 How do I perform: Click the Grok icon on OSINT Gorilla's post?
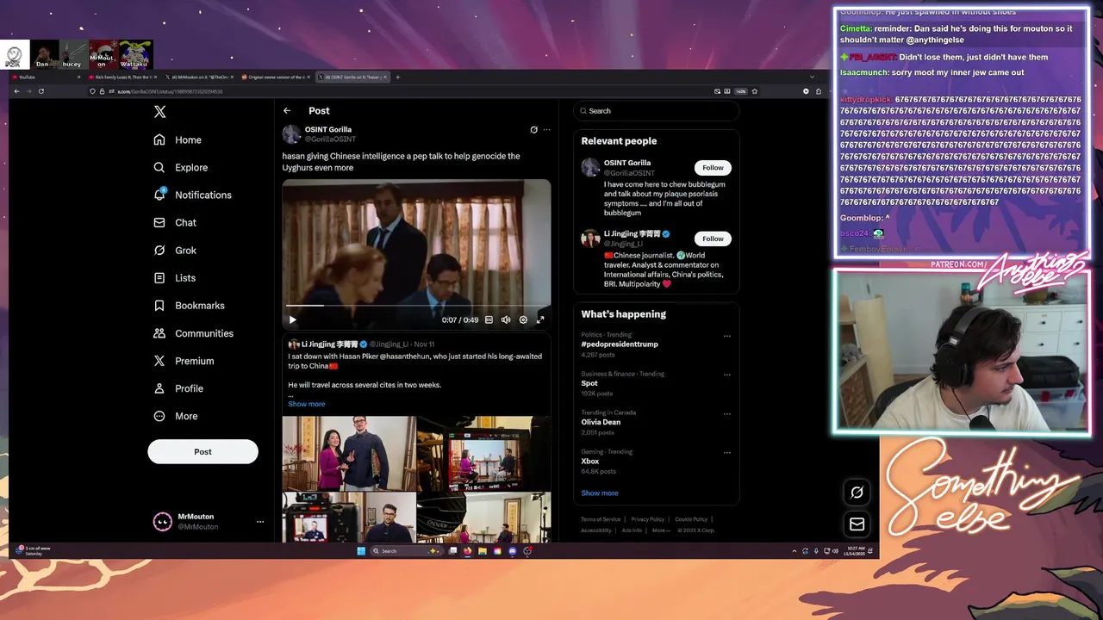(533, 130)
